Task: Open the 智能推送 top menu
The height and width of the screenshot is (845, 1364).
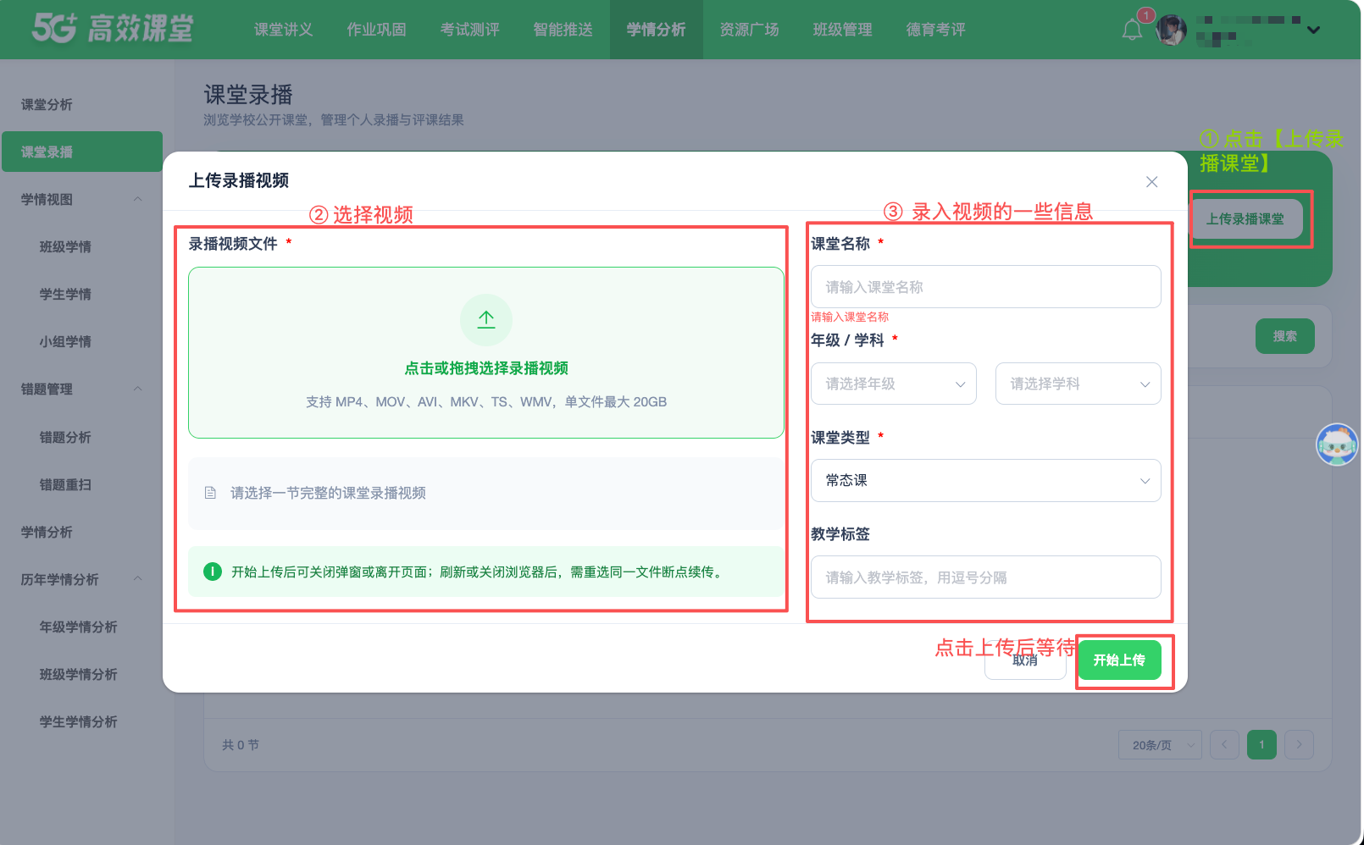Action: [x=563, y=30]
